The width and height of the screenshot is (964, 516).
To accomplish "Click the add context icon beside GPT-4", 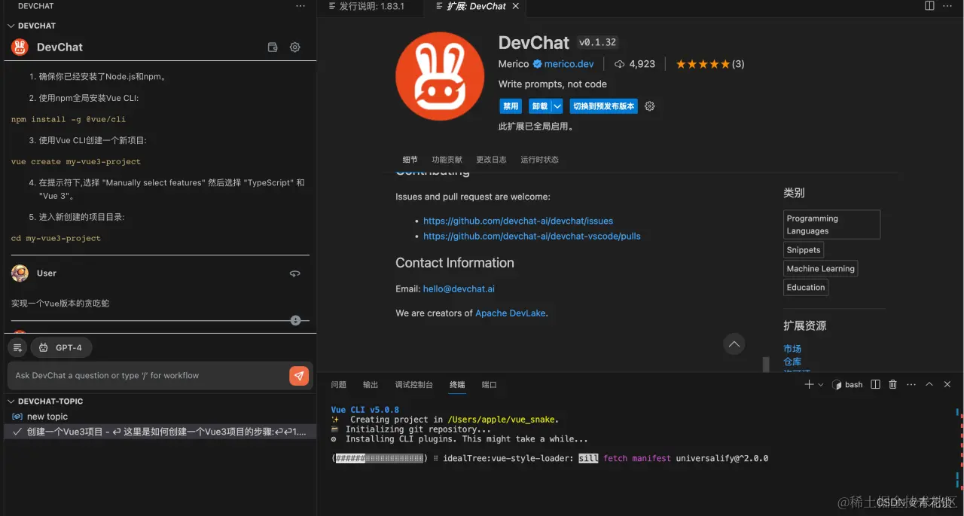I will pos(17,347).
